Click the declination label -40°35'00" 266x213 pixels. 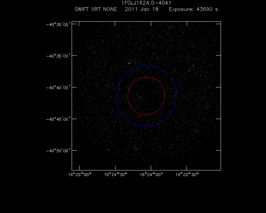[x=58, y=56]
